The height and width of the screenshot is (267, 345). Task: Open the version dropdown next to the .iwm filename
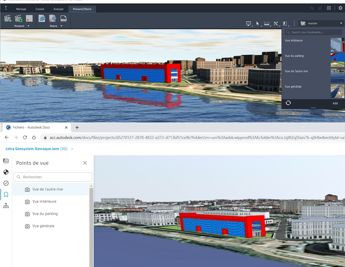[x=72, y=149]
